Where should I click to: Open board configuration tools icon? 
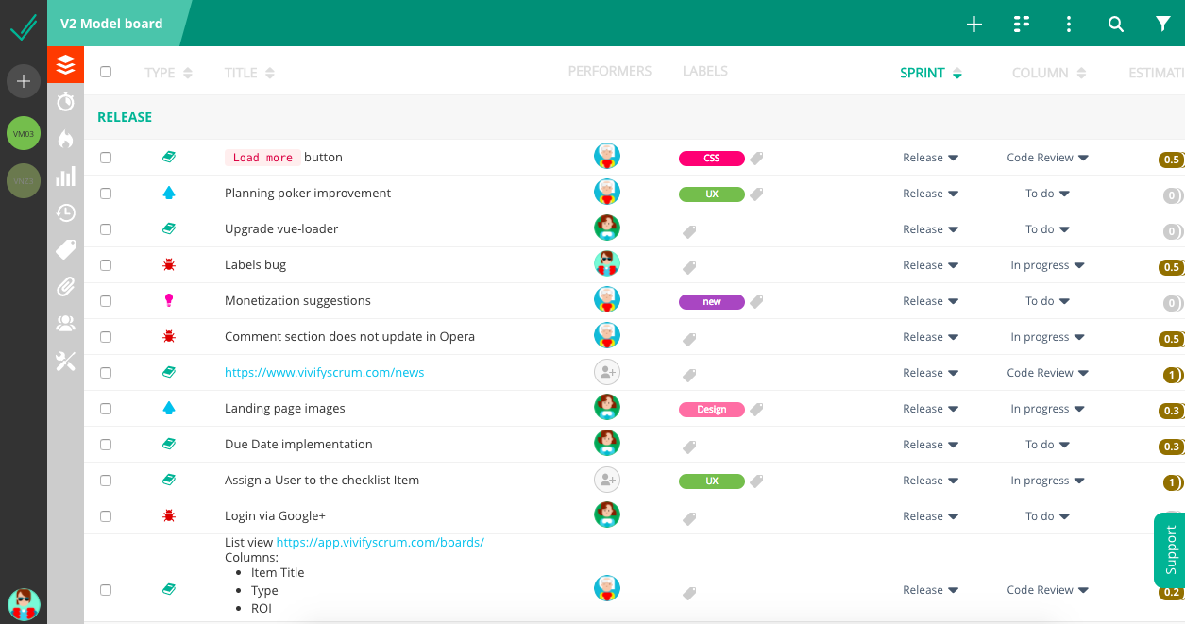coord(65,361)
